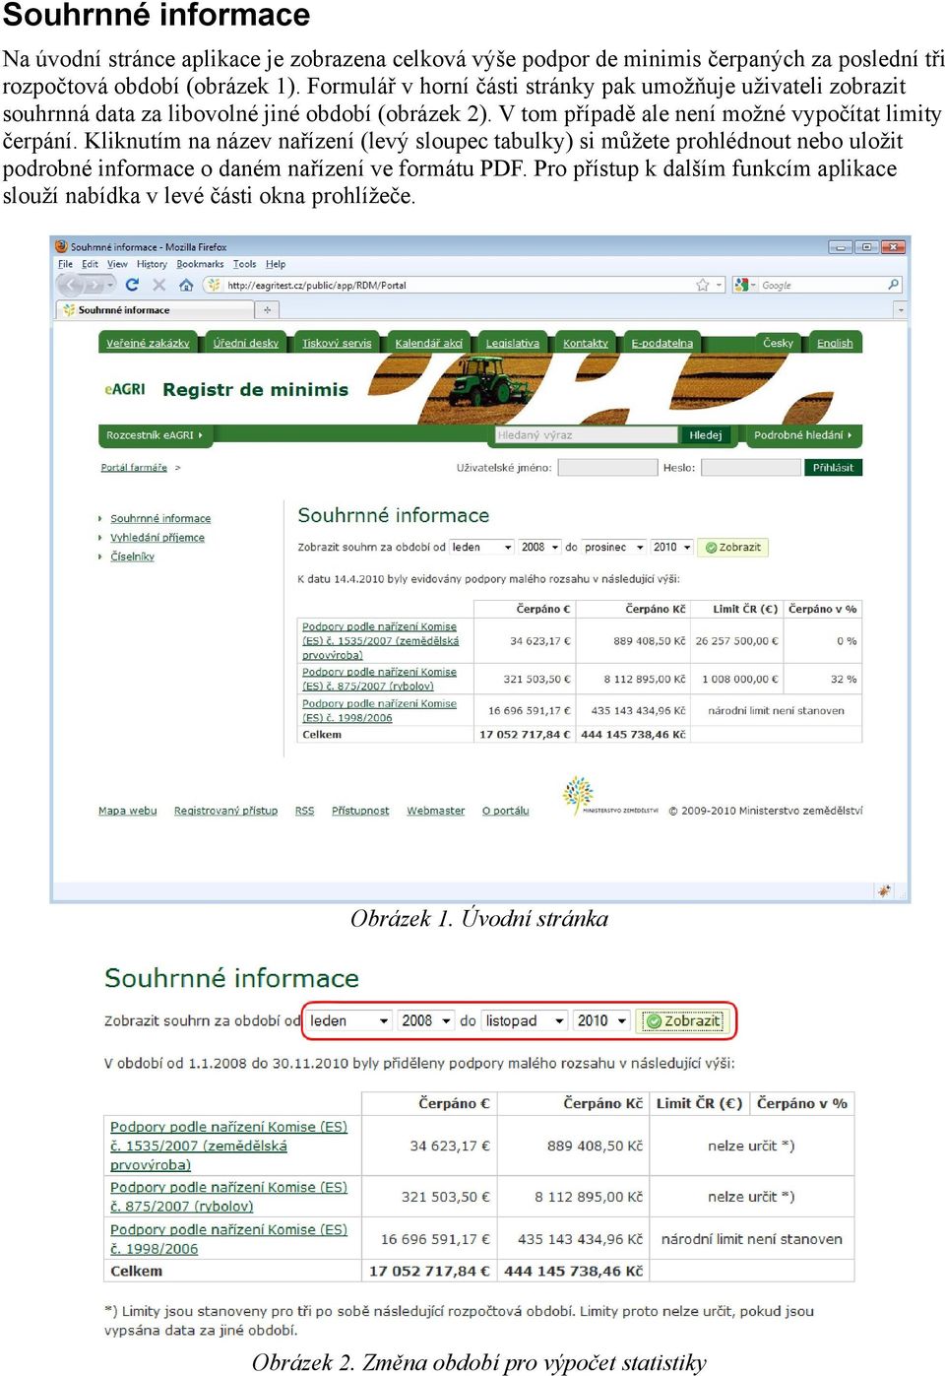The image size is (945, 1376).
Task: Open Veřejné zakázky nav tab
Action: click(x=148, y=342)
